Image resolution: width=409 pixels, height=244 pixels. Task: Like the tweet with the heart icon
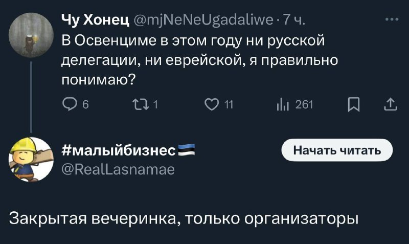[210, 105]
